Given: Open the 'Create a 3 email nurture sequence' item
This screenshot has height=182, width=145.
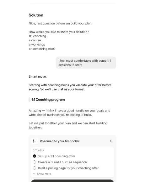Looking at the screenshot, I should (62, 162).
